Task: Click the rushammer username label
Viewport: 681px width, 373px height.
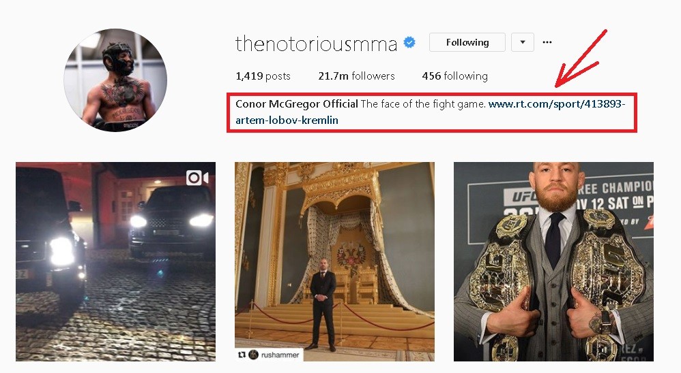Action: point(280,355)
